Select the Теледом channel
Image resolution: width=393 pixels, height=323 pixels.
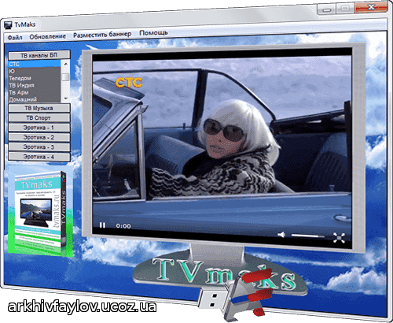[35, 78]
